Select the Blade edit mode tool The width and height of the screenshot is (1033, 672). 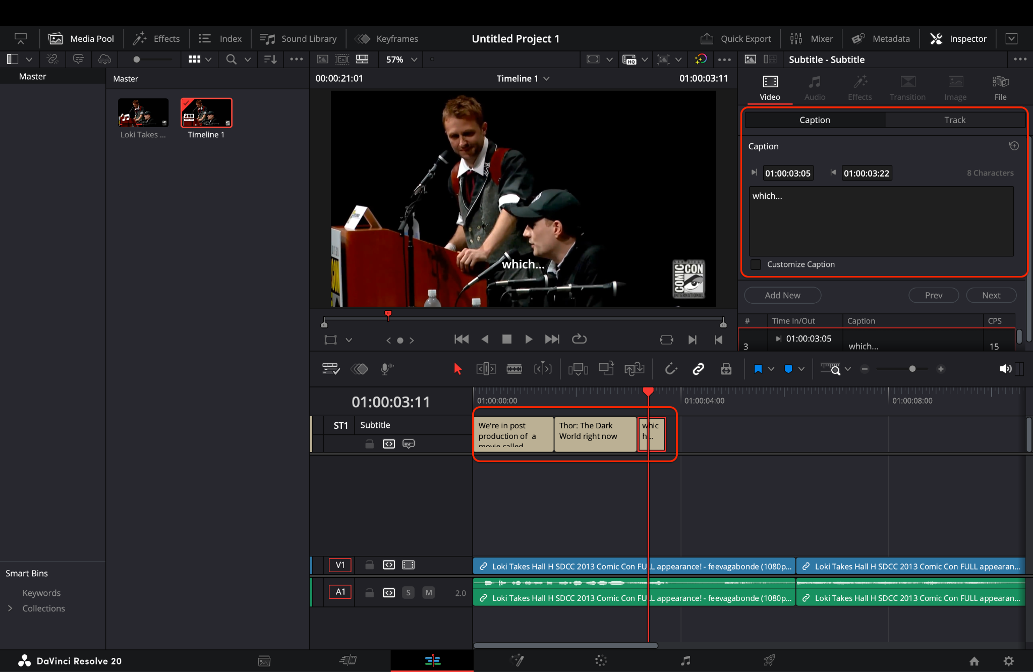[514, 369]
